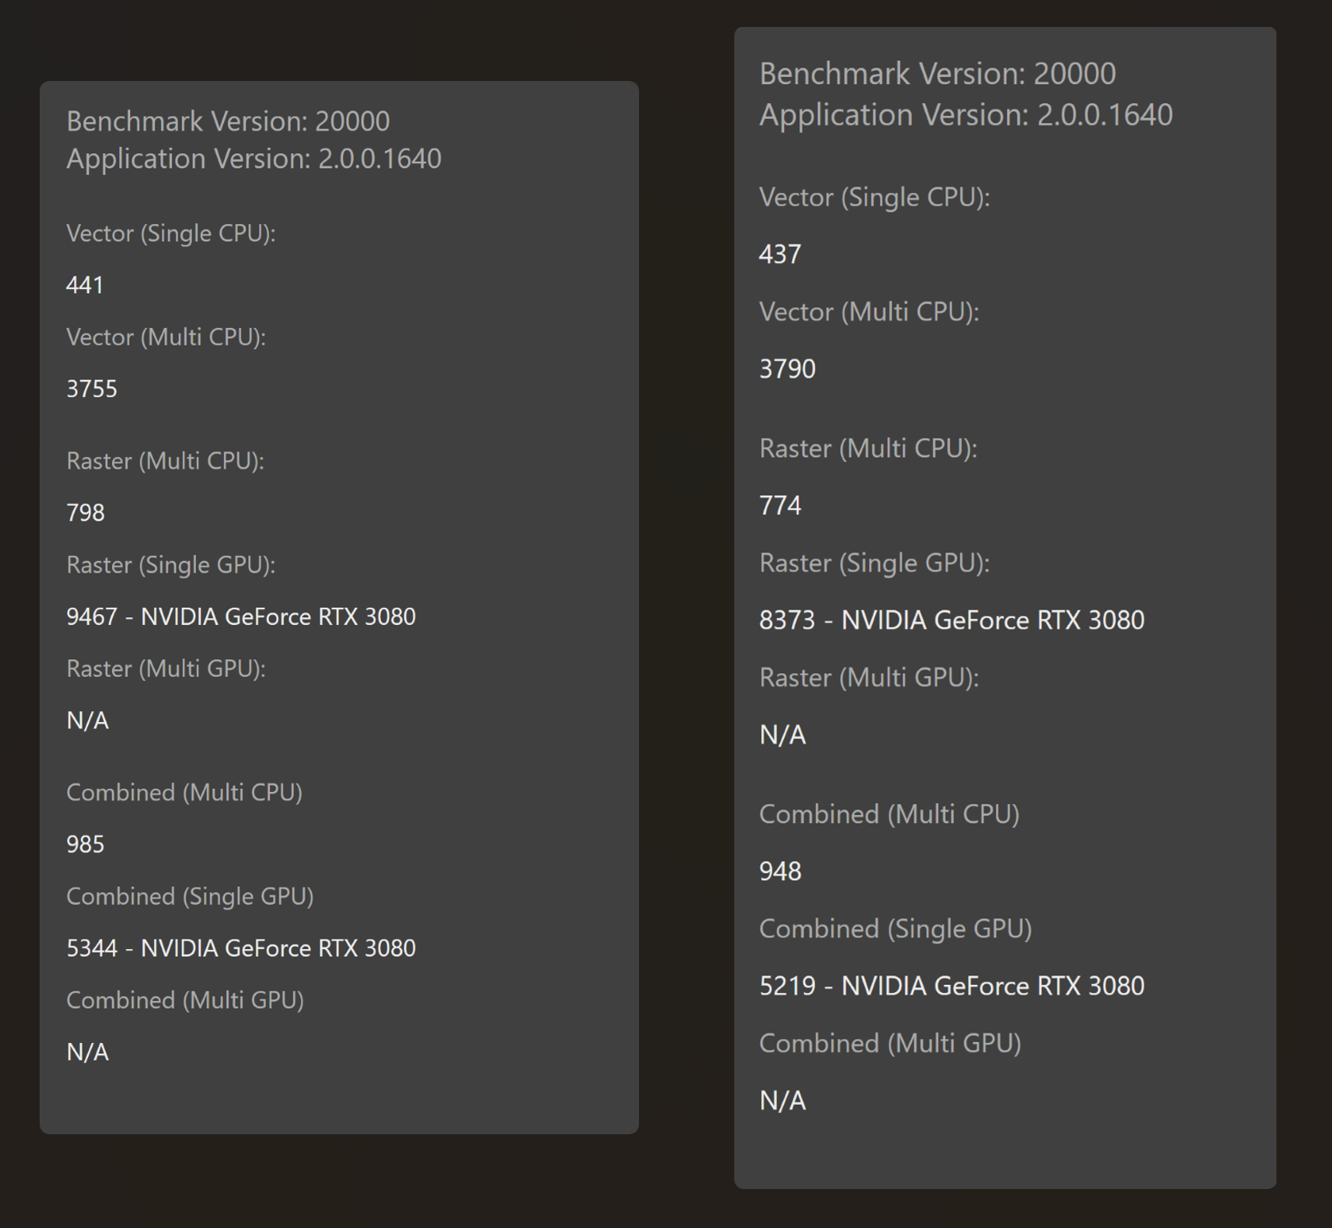This screenshot has height=1228, width=1332.
Task: Click the Vector Multi CPU value 3755
Action: pyautogui.click(x=91, y=389)
